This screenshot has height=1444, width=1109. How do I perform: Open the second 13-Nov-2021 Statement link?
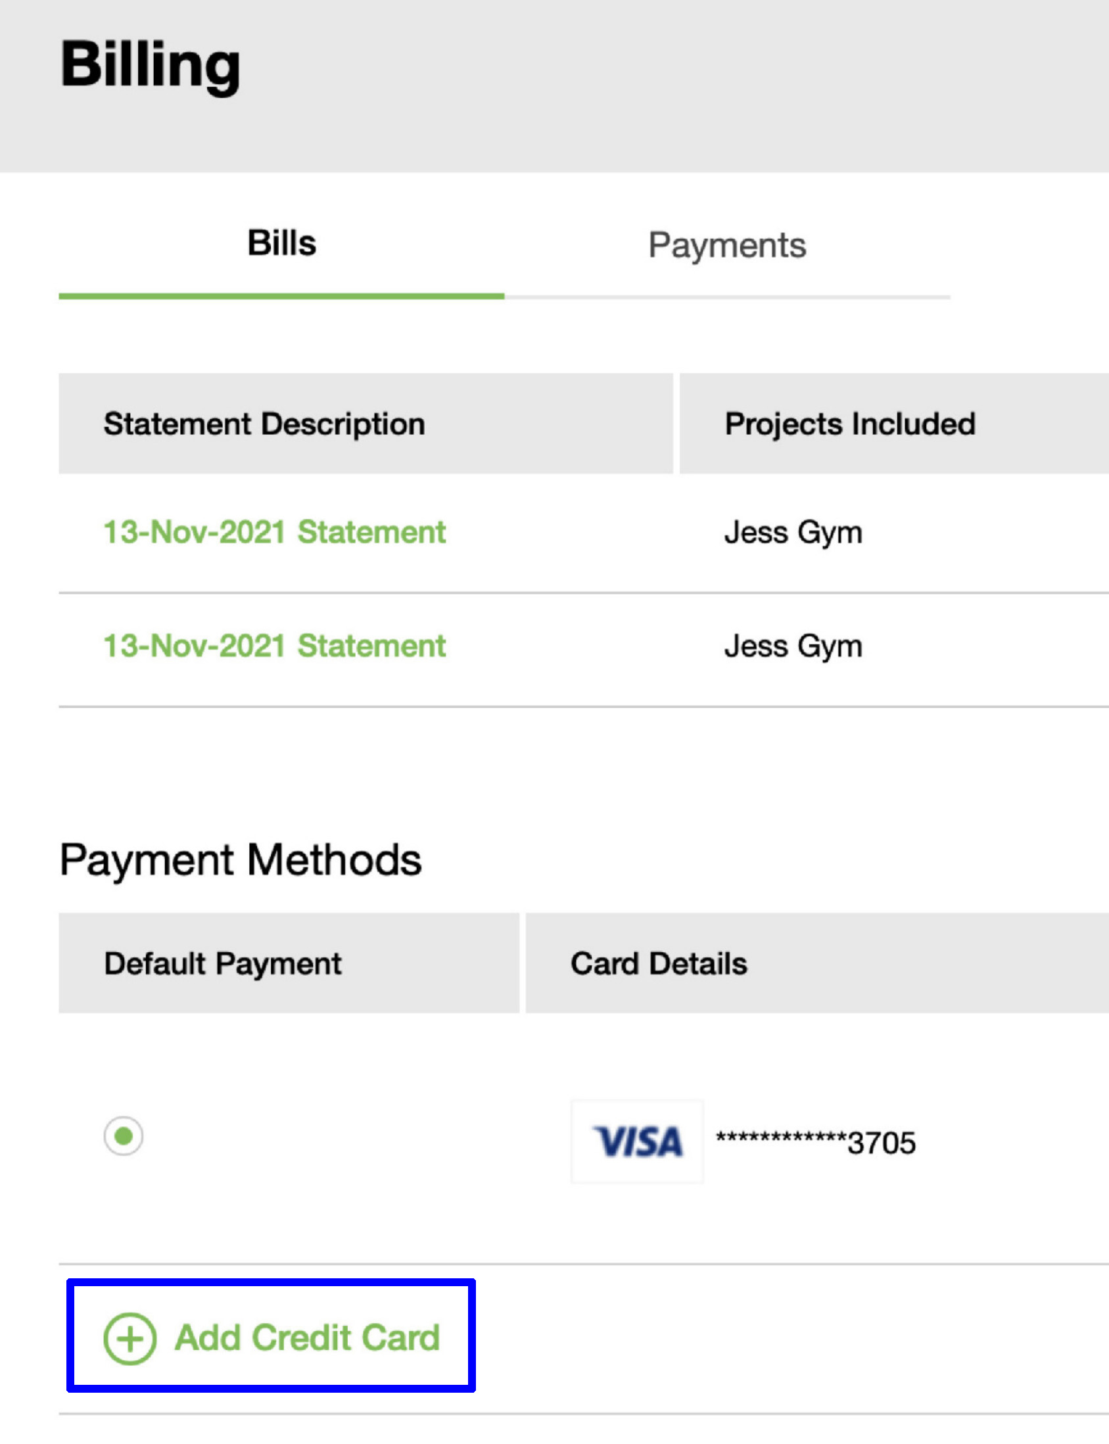coord(275,646)
